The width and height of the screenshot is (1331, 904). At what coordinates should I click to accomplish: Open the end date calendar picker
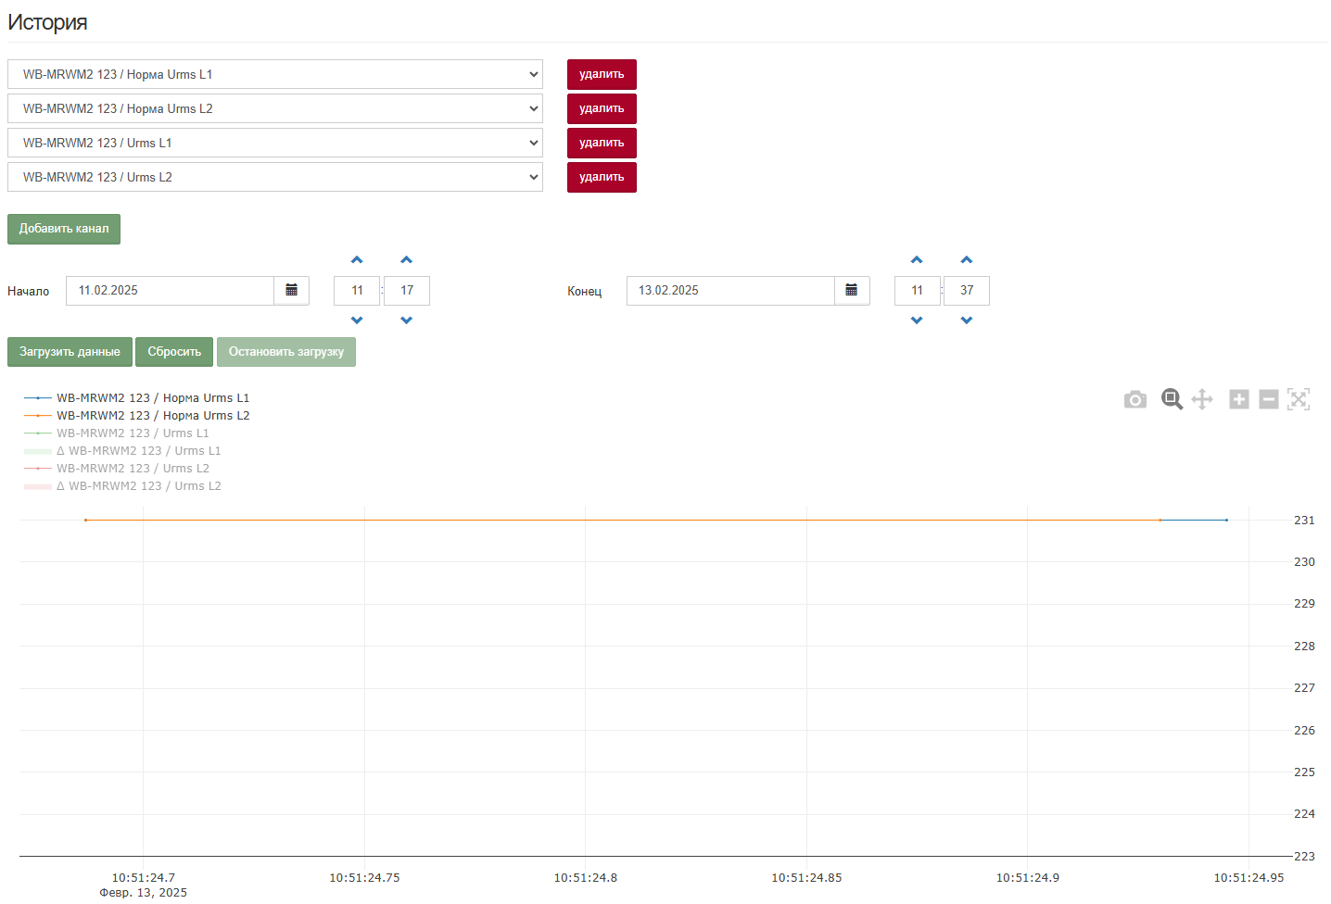(x=852, y=291)
